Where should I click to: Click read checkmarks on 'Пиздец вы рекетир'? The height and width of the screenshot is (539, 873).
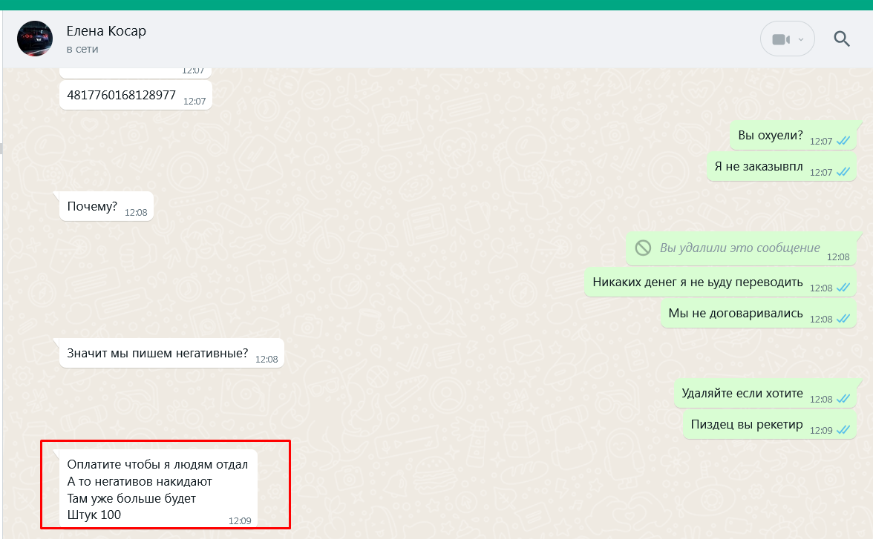[x=843, y=430]
